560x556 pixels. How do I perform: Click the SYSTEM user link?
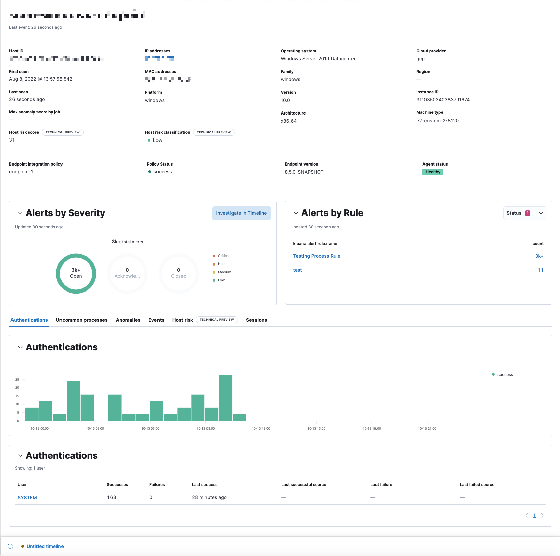click(x=27, y=497)
